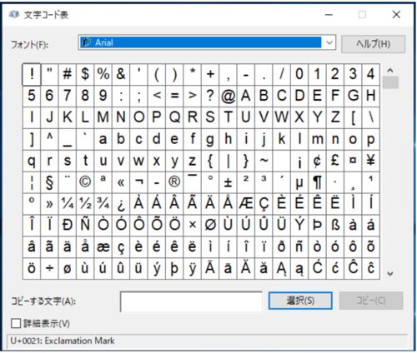Select the ¢ cent sign
Image resolution: width=417 pixels, height=353 pixels.
(317, 161)
